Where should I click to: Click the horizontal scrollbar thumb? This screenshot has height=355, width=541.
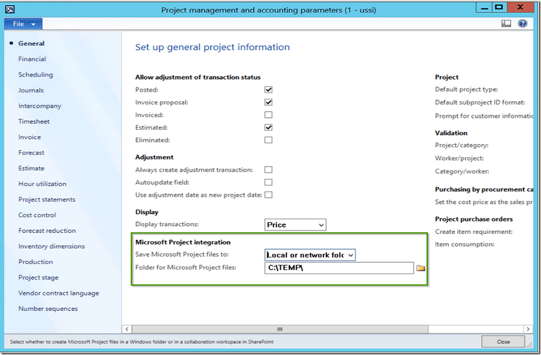(x=279, y=329)
